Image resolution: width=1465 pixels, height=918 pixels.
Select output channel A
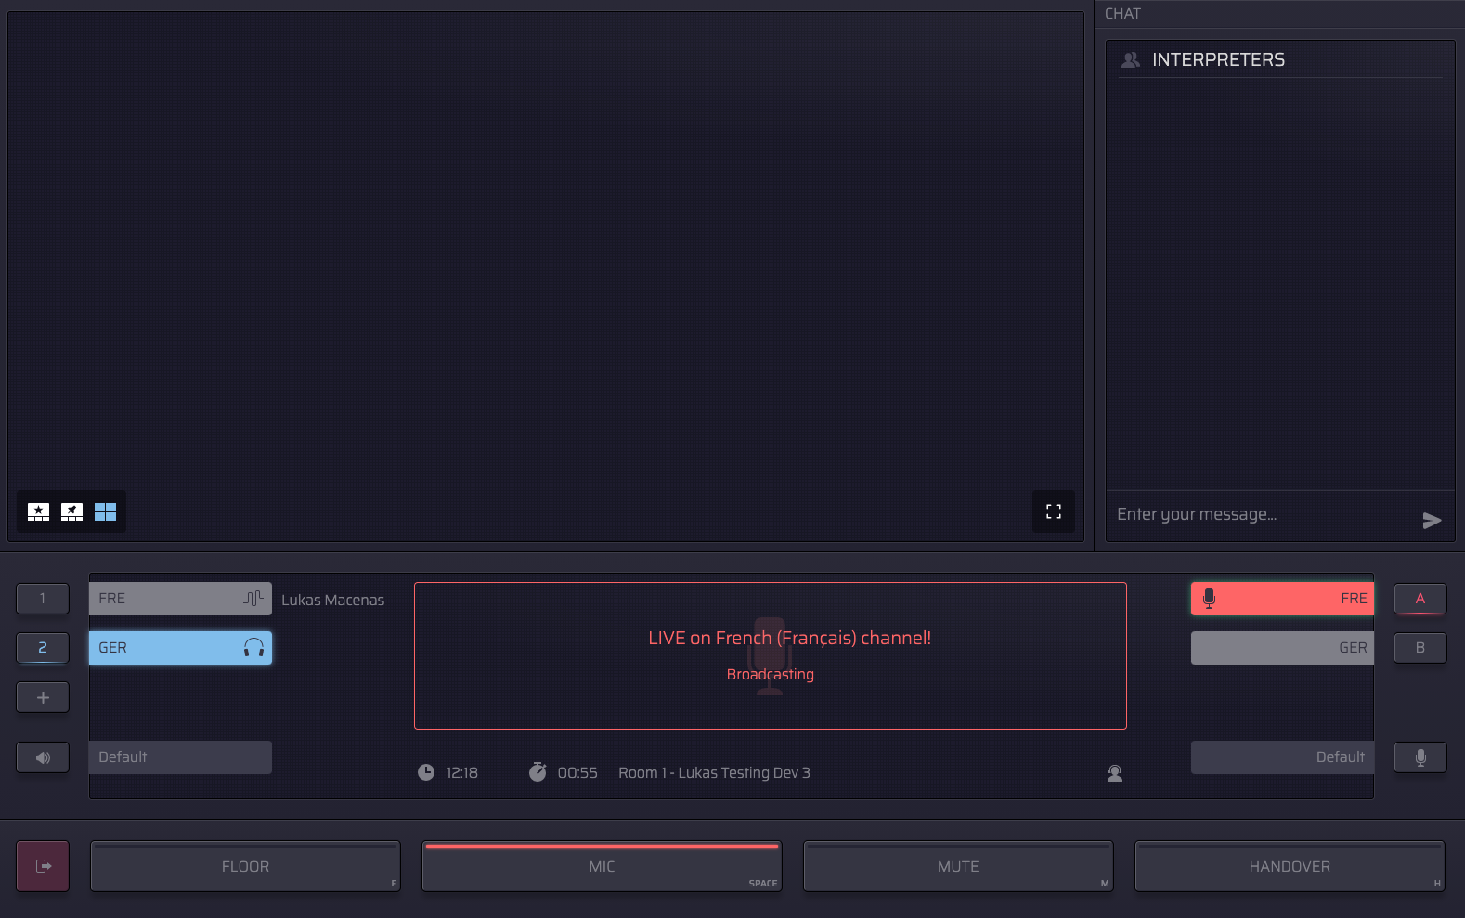point(1420,599)
